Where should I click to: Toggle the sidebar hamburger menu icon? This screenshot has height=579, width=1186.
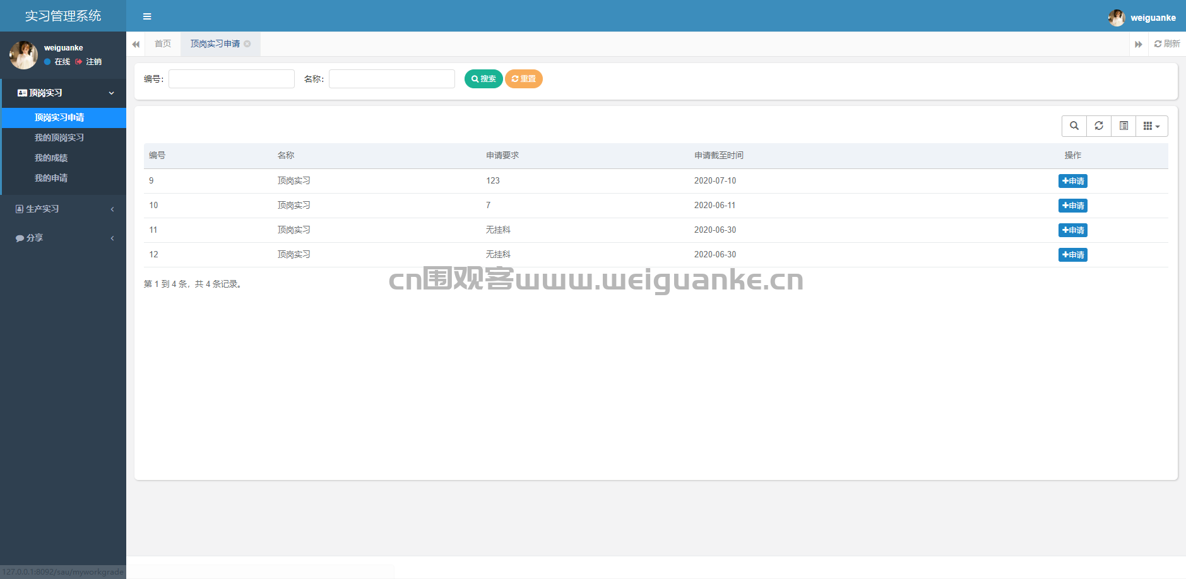pos(147,16)
